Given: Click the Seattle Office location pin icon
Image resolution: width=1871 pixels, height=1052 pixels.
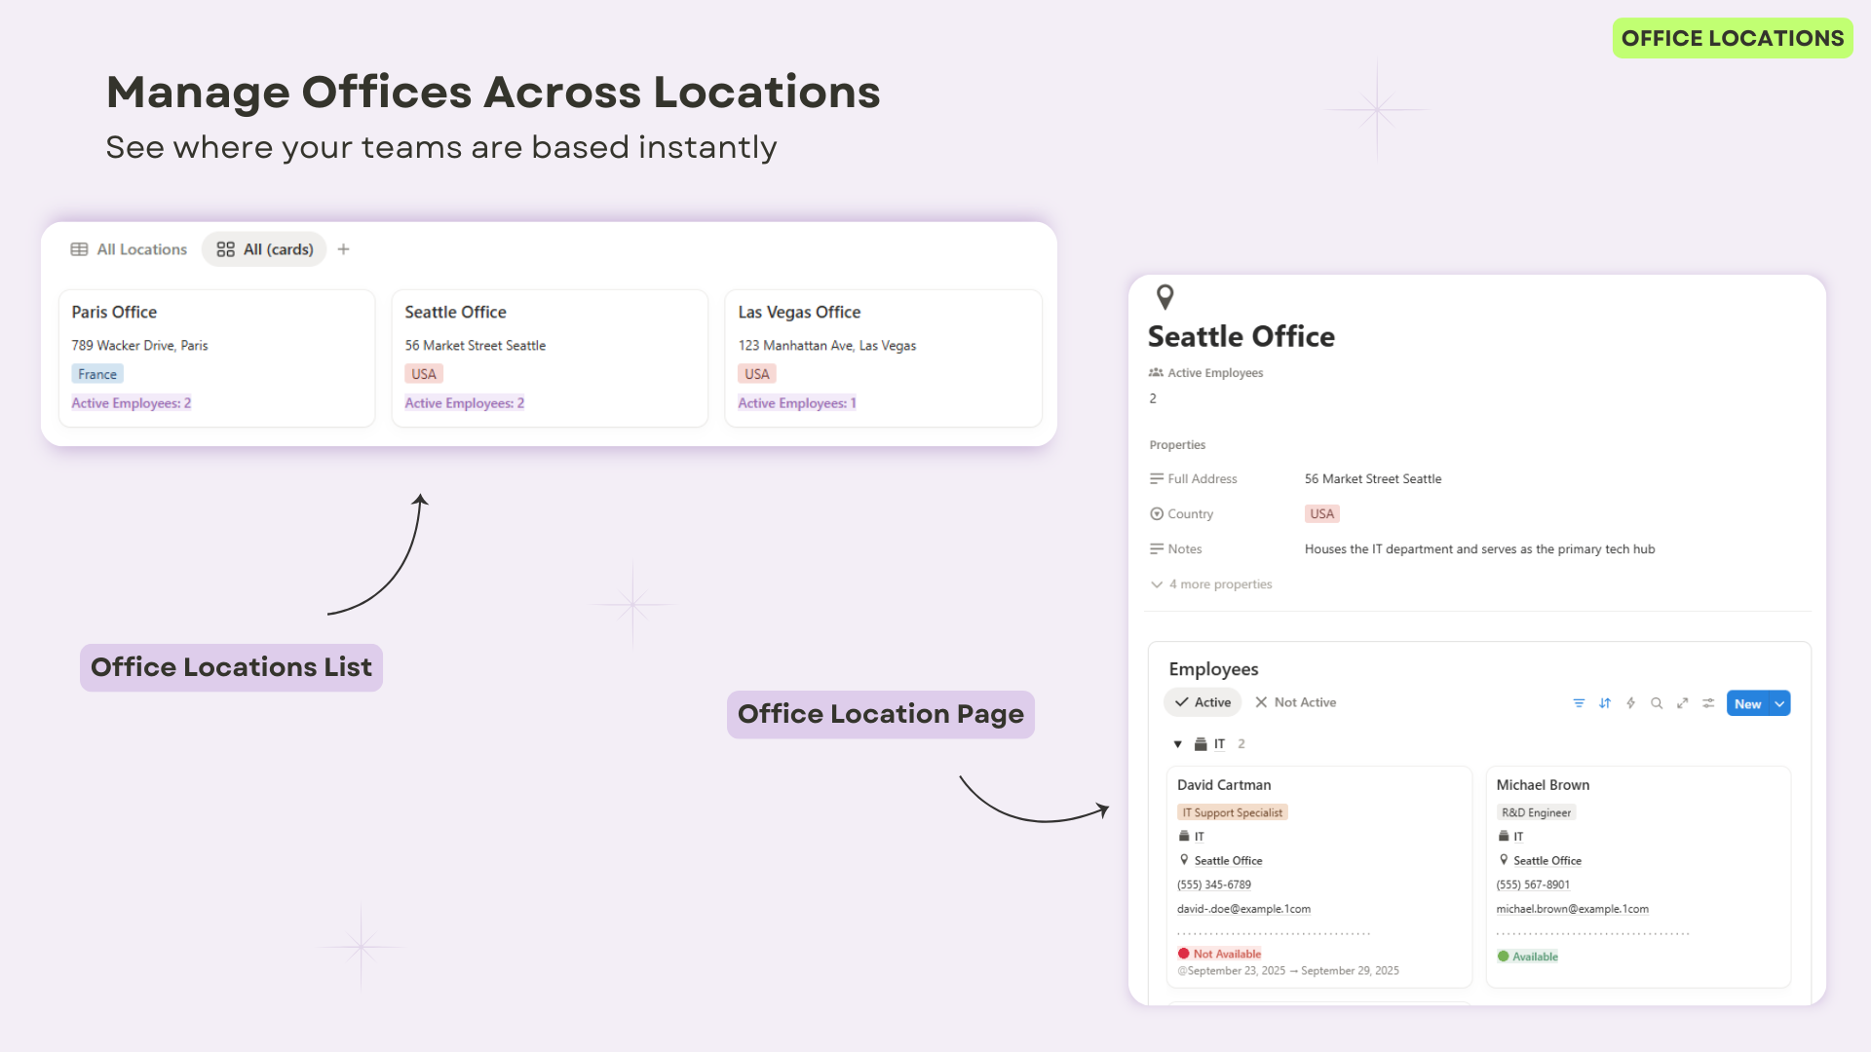Looking at the screenshot, I should point(1165,297).
